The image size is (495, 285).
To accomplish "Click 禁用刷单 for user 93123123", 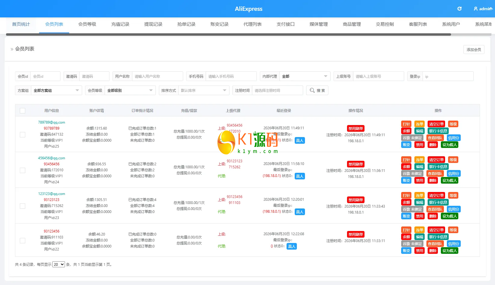I will 355,200.
